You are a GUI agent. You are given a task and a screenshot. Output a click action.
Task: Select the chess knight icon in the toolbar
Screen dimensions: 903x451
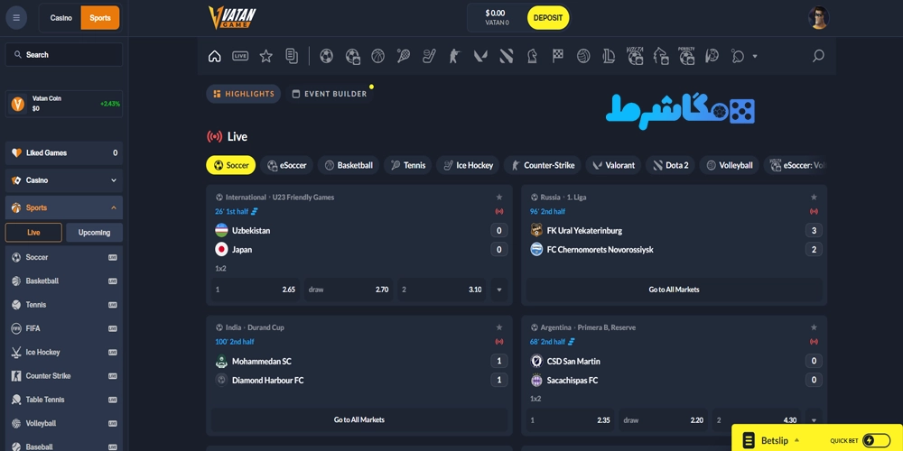tap(532, 56)
